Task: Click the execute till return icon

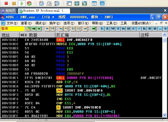Action: pos(85,29)
